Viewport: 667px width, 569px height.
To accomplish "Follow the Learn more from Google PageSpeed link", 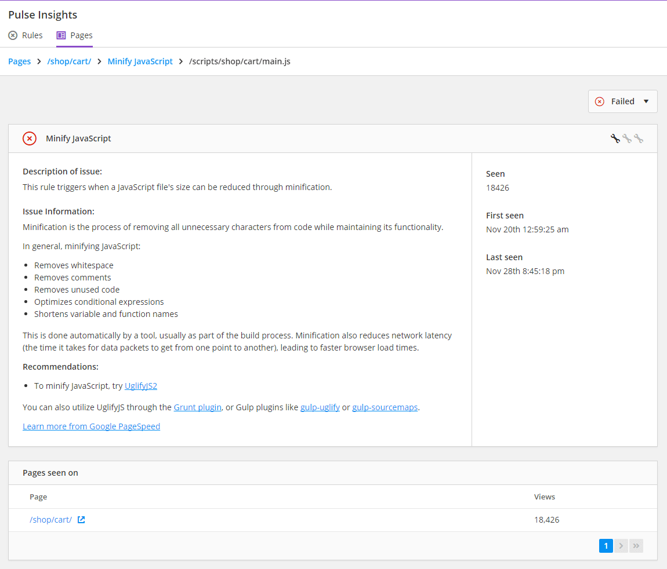I will coord(91,426).
